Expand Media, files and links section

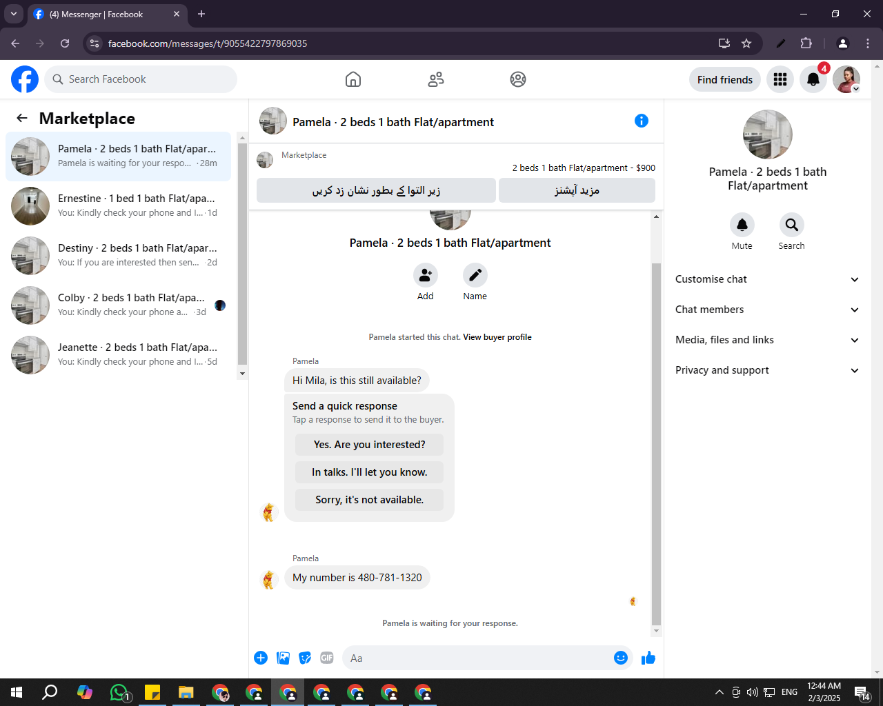[x=767, y=340]
